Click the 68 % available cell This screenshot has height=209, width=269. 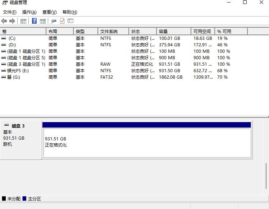[x=222, y=71]
